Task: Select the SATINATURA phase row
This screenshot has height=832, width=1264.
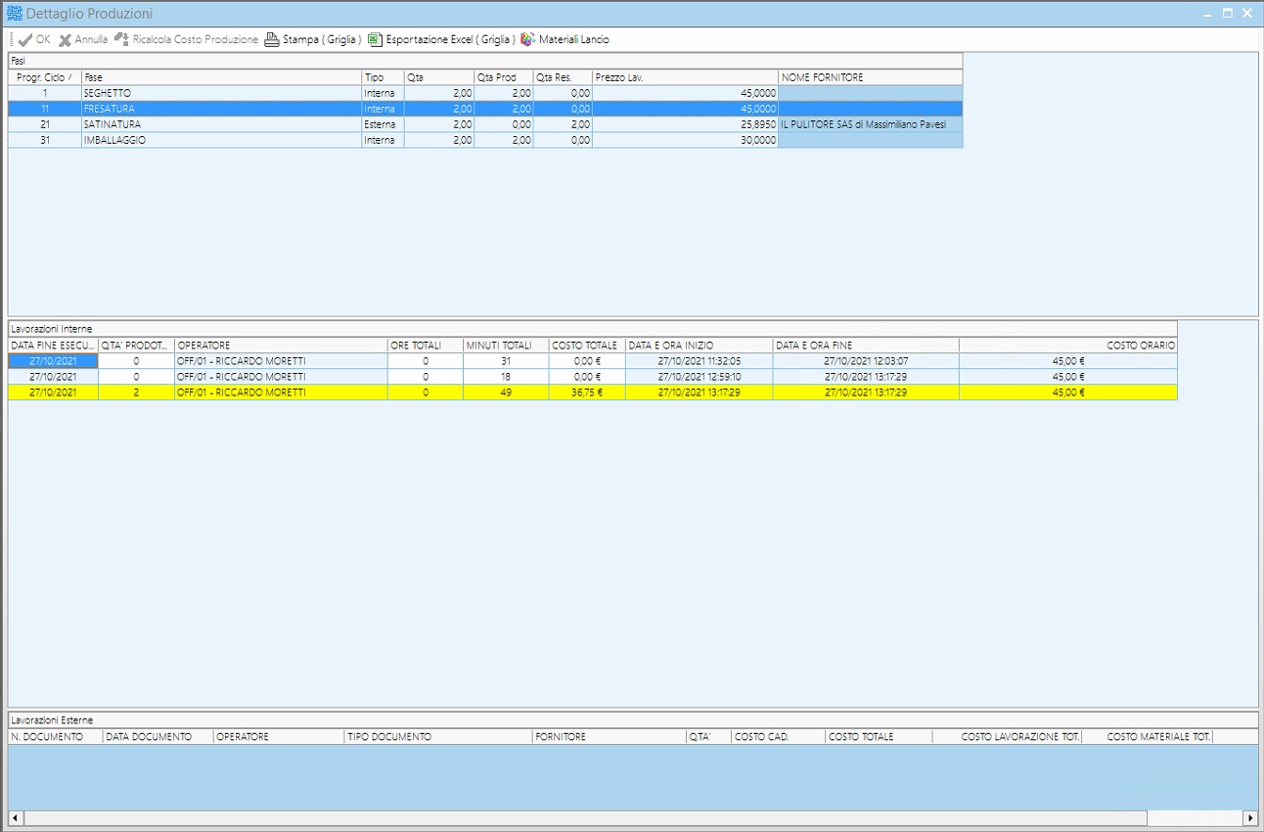Action: [485, 124]
